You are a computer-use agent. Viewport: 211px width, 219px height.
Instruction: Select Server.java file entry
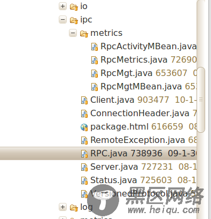tap(114, 167)
